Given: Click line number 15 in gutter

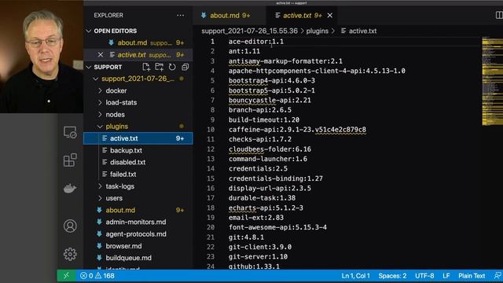Looking at the screenshot, I should coord(211,178).
